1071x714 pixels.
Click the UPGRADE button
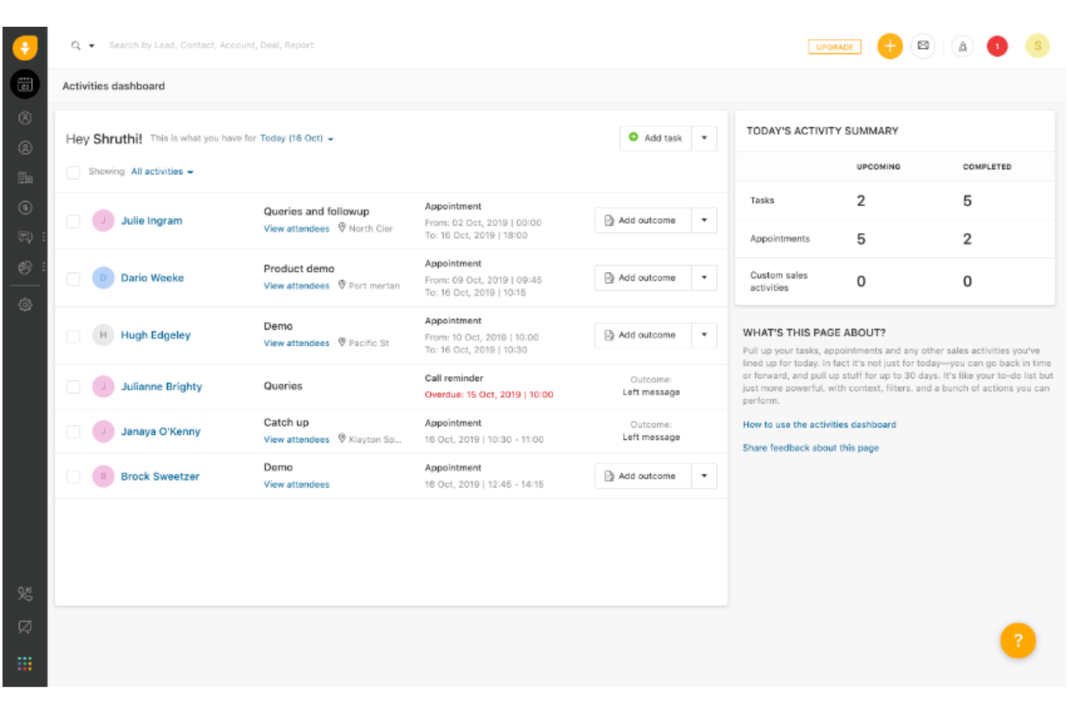click(x=834, y=46)
